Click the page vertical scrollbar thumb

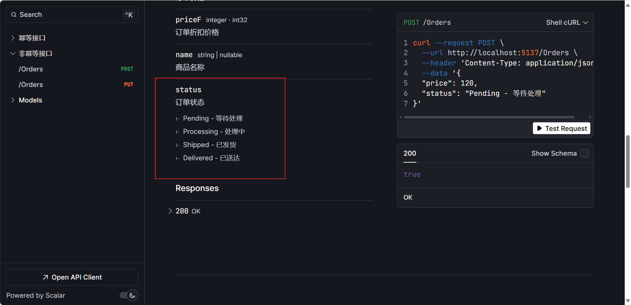click(628, 161)
